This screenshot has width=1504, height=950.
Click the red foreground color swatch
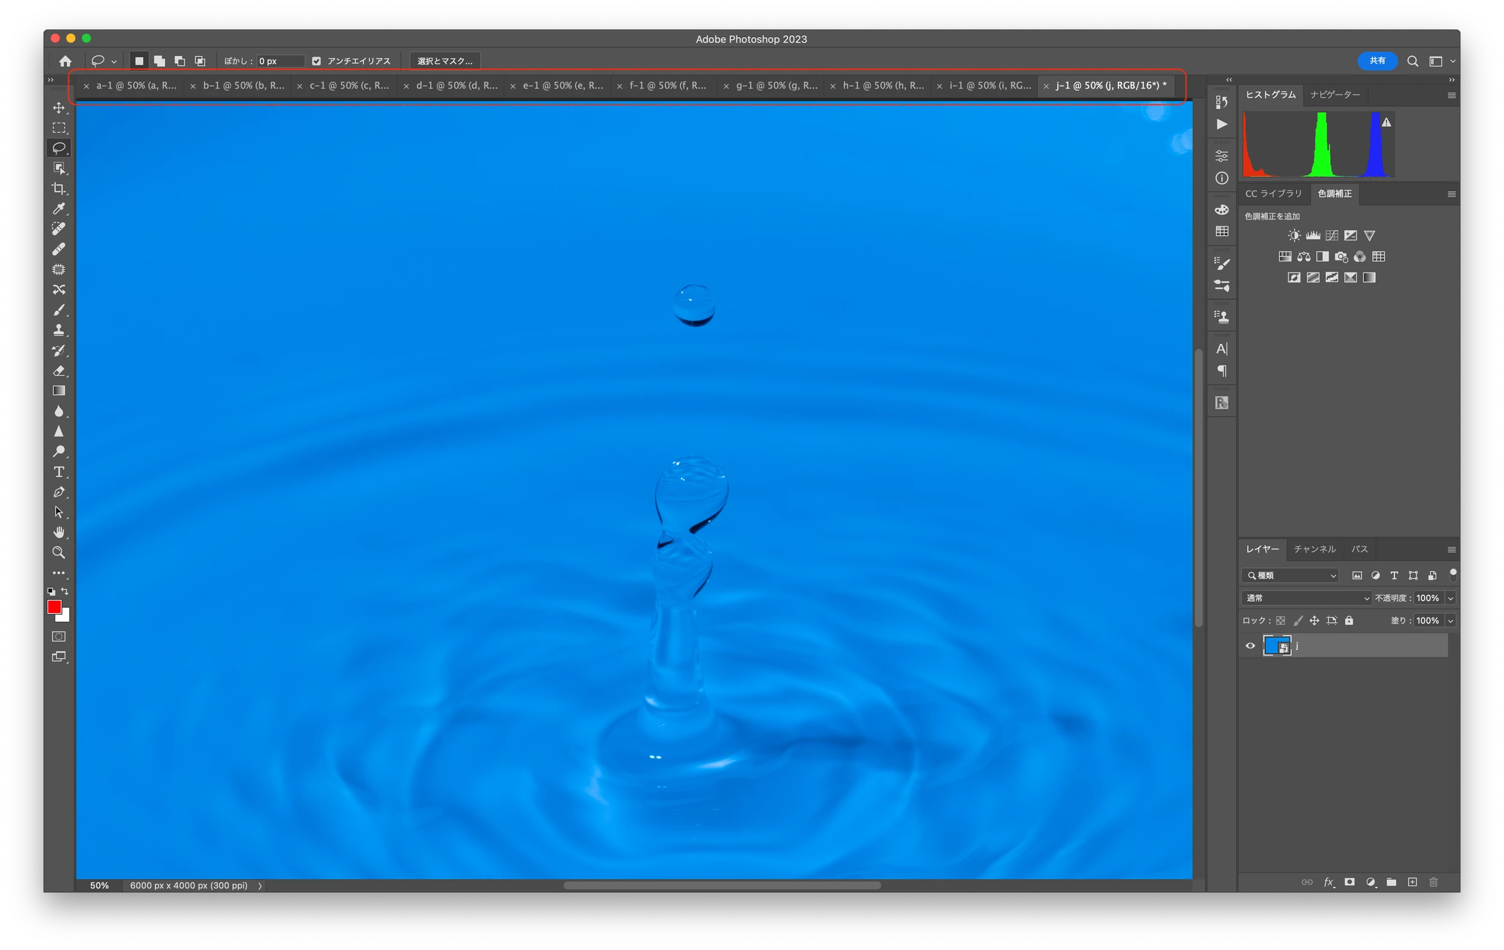(x=54, y=607)
